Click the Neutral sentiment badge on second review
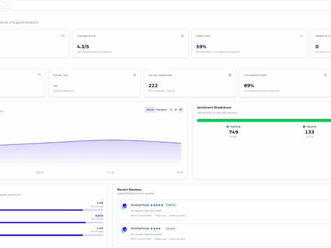Screen dimensions: 331x248 pos(171,229)
